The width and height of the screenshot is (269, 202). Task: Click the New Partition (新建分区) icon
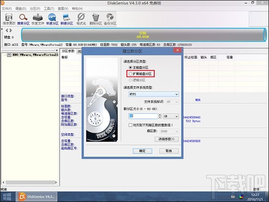pos(66,19)
